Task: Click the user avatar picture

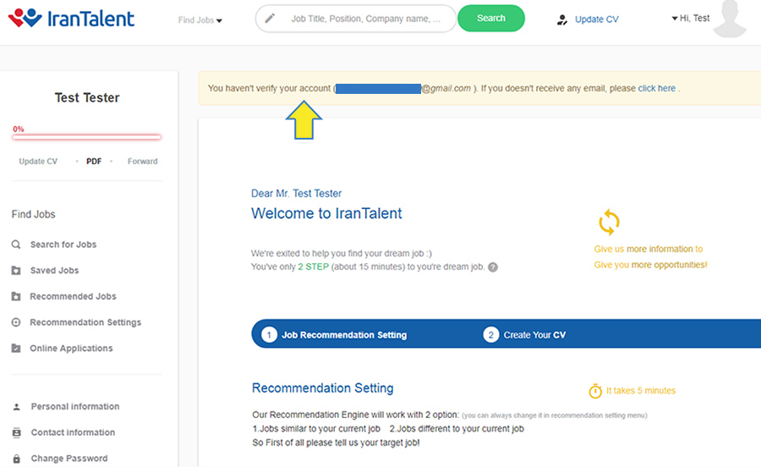Action: tap(734, 19)
